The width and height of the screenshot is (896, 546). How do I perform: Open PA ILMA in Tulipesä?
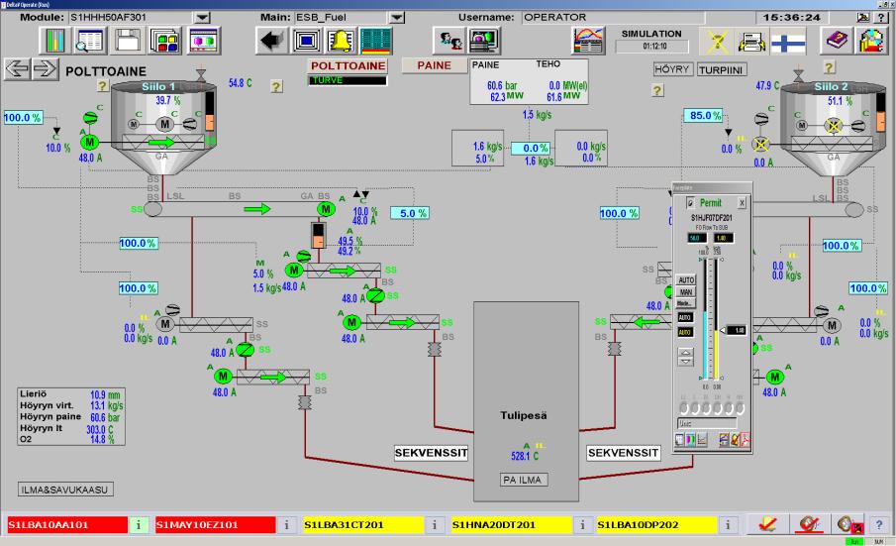(522, 480)
